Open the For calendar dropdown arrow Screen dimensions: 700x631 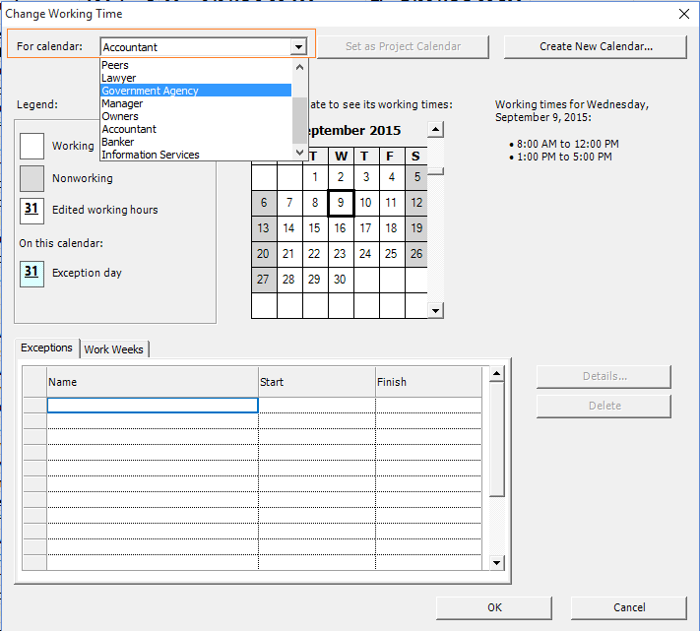(298, 46)
